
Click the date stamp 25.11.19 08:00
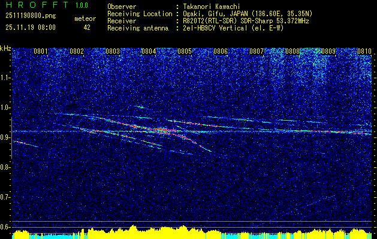pos(31,27)
